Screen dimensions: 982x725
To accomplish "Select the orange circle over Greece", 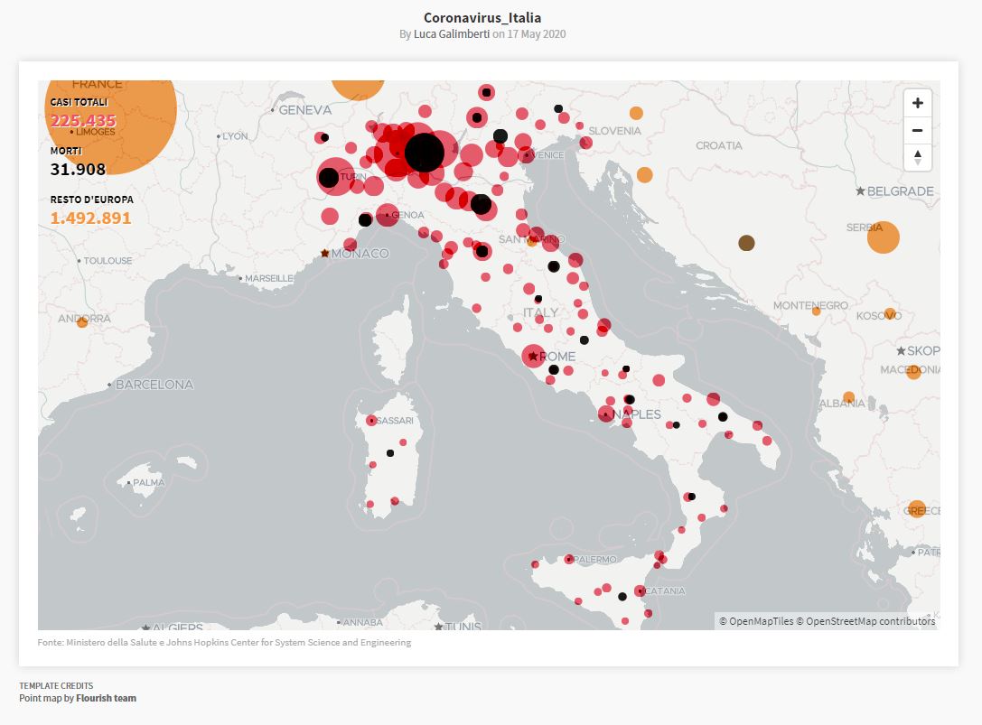I will [917, 508].
